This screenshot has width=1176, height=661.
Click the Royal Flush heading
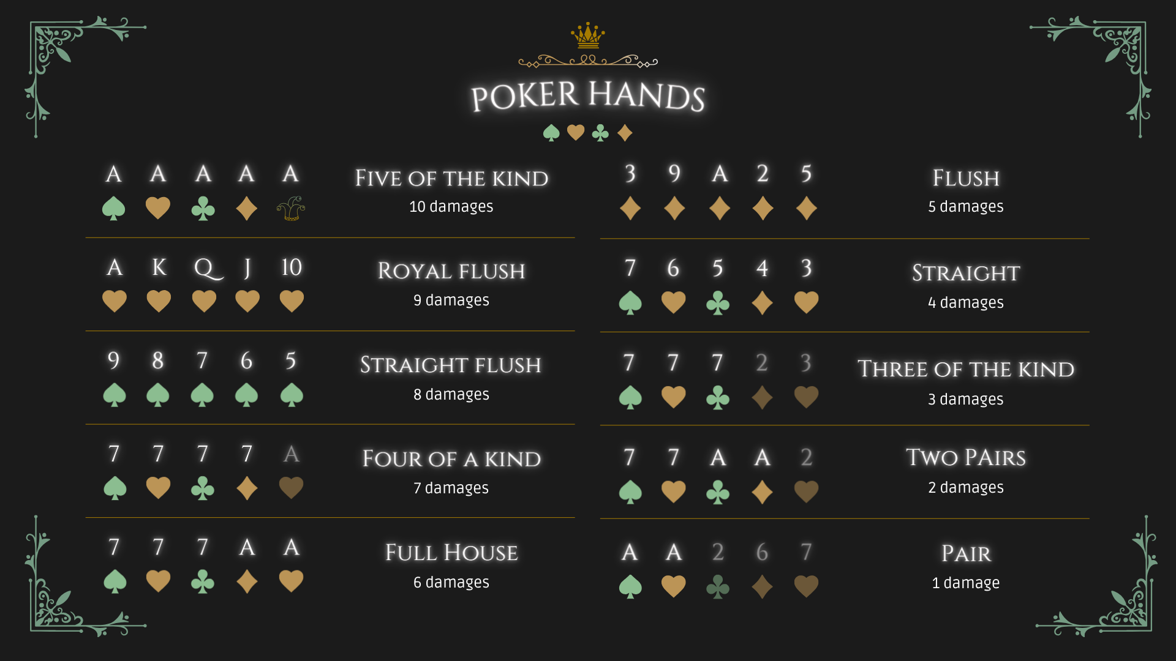[x=451, y=271]
